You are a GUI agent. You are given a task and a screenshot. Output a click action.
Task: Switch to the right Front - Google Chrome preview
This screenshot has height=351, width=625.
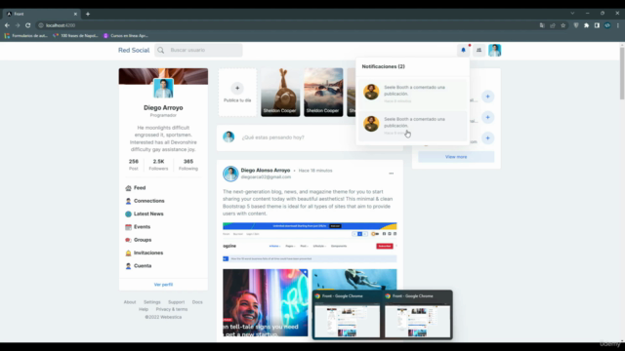click(417, 315)
